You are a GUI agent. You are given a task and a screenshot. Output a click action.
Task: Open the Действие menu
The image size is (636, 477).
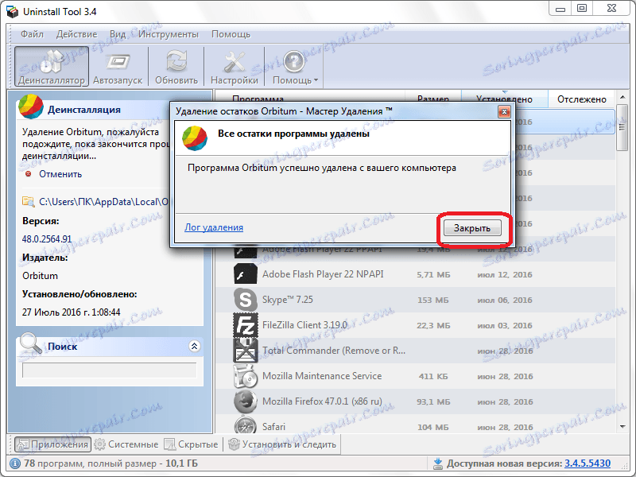(76, 34)
